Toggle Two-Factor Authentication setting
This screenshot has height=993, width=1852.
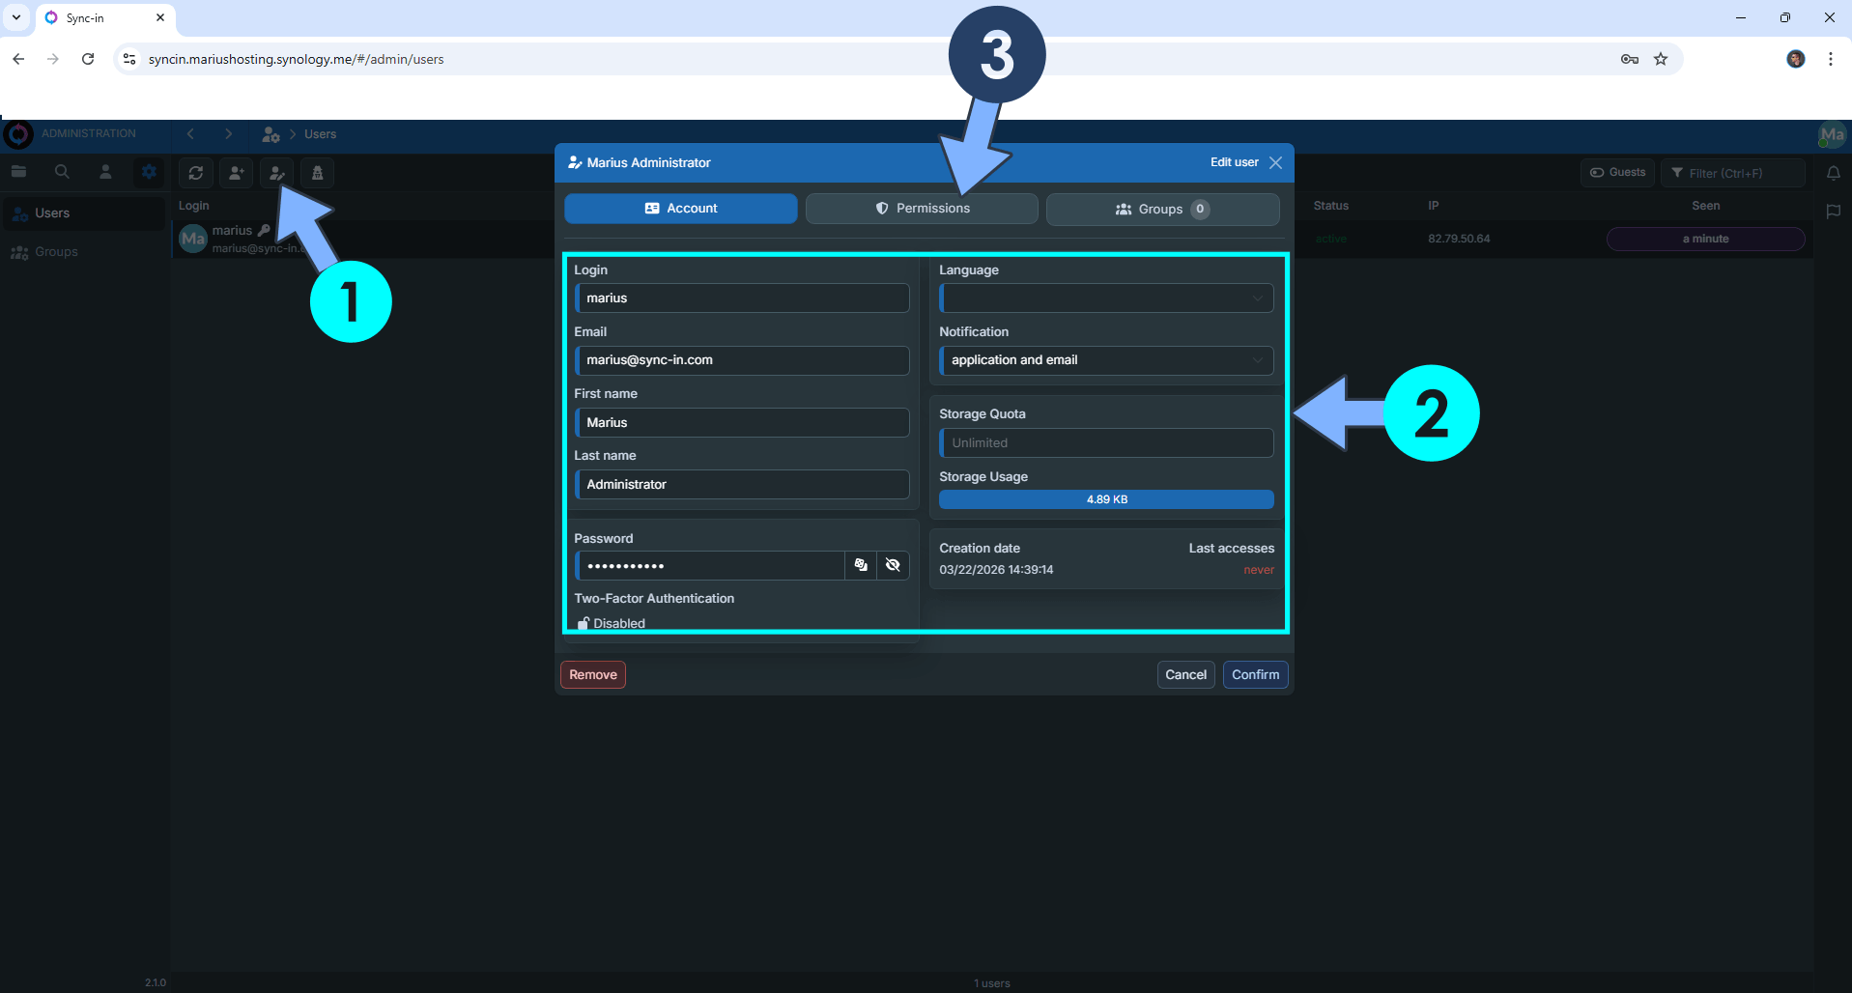pos(610,623)
